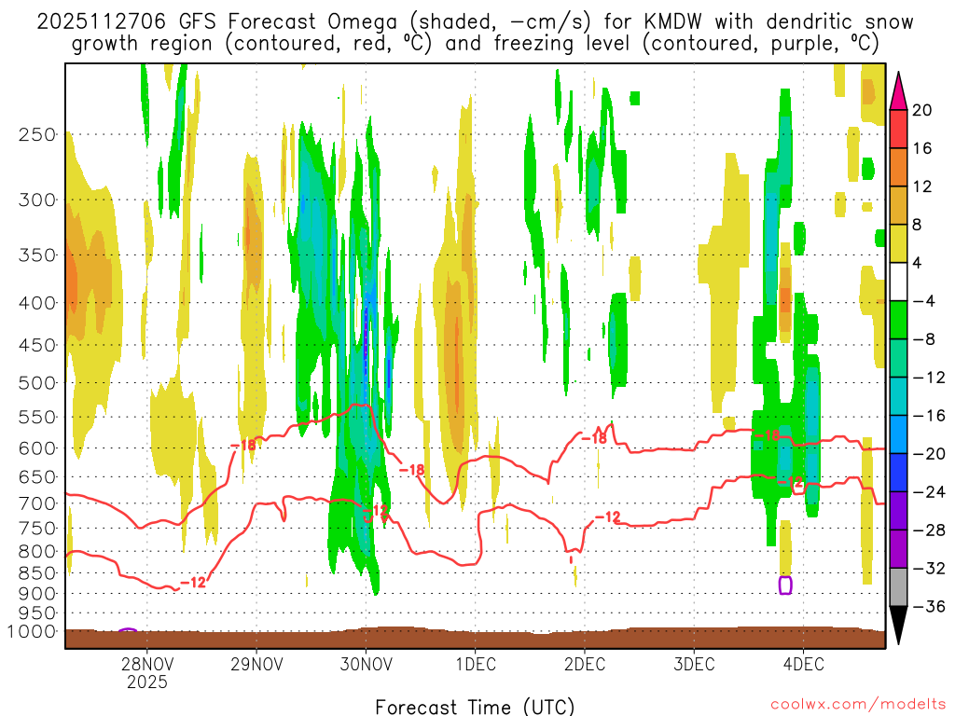Screen dimensions: 955x716
Task: Click the 450 pressure level label
Action: point(37,345)
